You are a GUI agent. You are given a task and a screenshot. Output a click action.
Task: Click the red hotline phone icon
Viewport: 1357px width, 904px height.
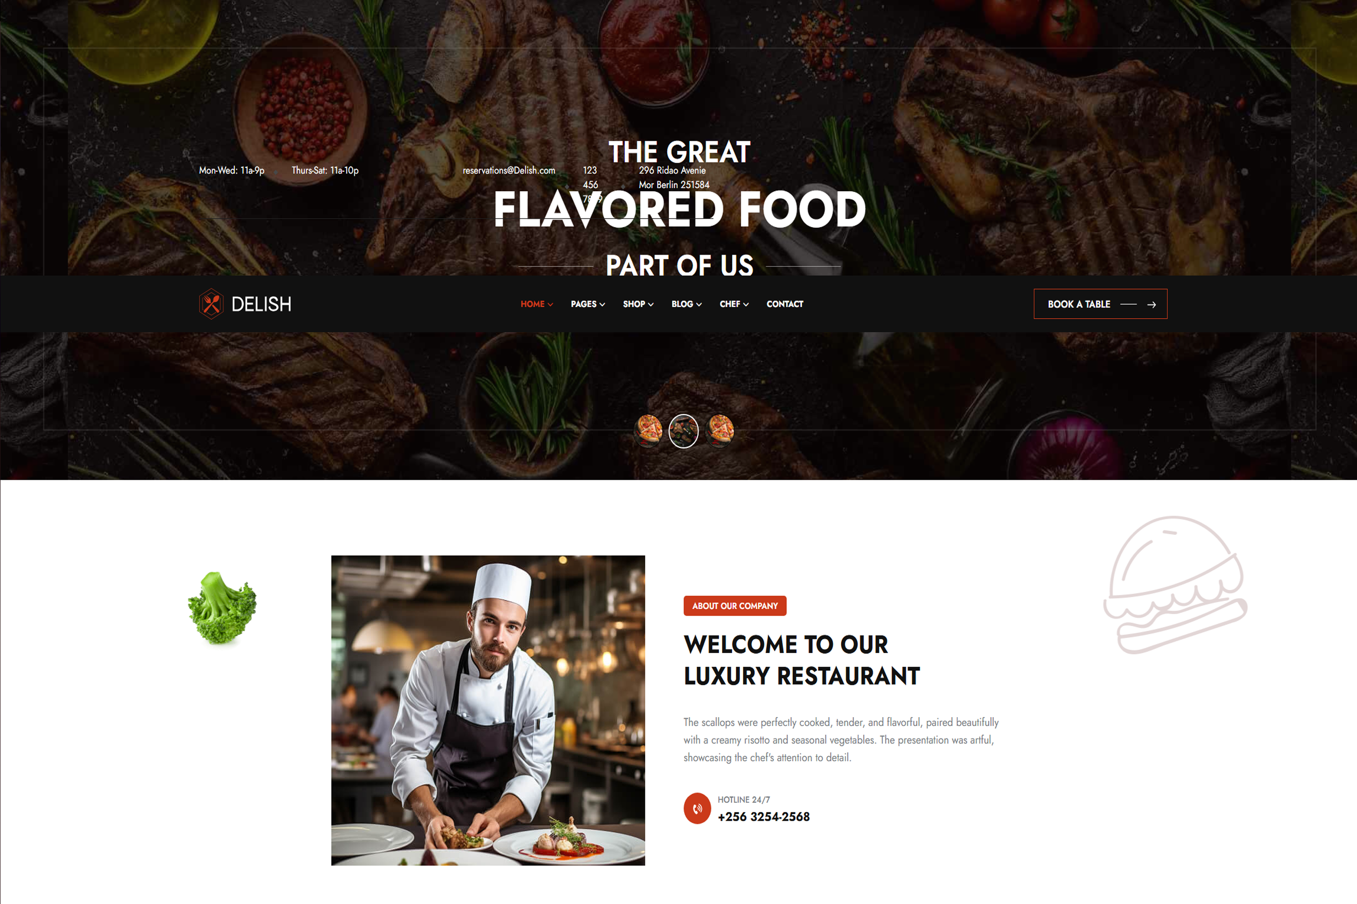697,808
